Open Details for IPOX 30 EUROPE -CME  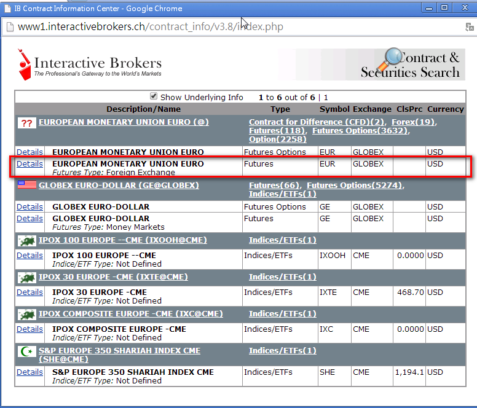30,292
